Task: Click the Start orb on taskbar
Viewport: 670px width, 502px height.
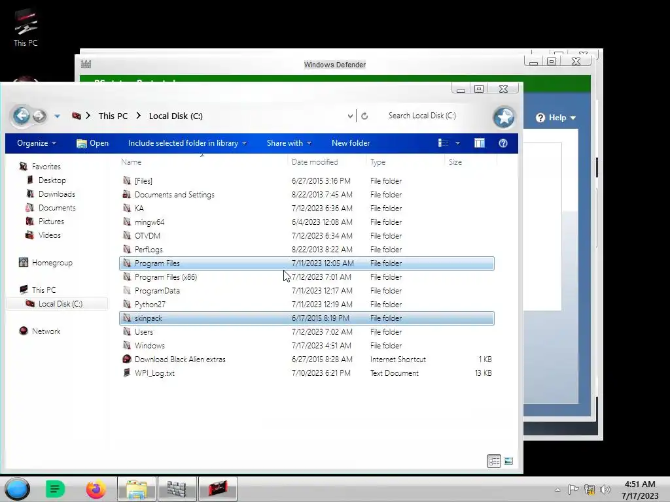Action: tap(17, 489)
